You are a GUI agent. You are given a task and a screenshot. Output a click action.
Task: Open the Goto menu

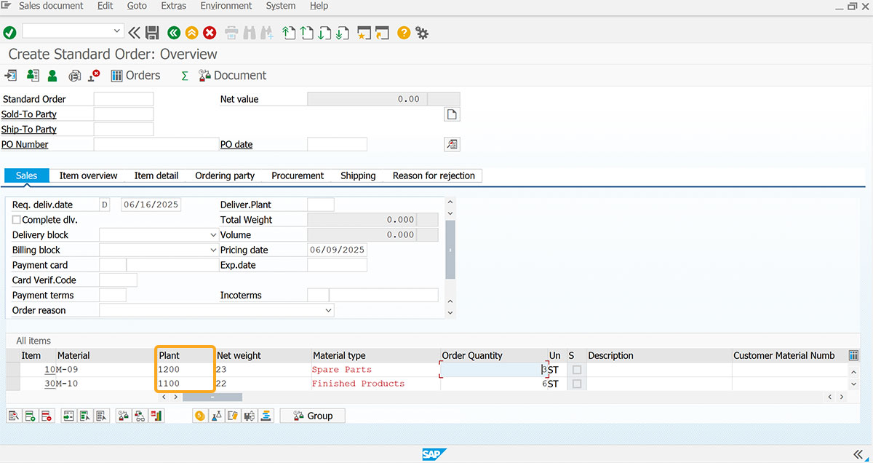click(137, 6)
